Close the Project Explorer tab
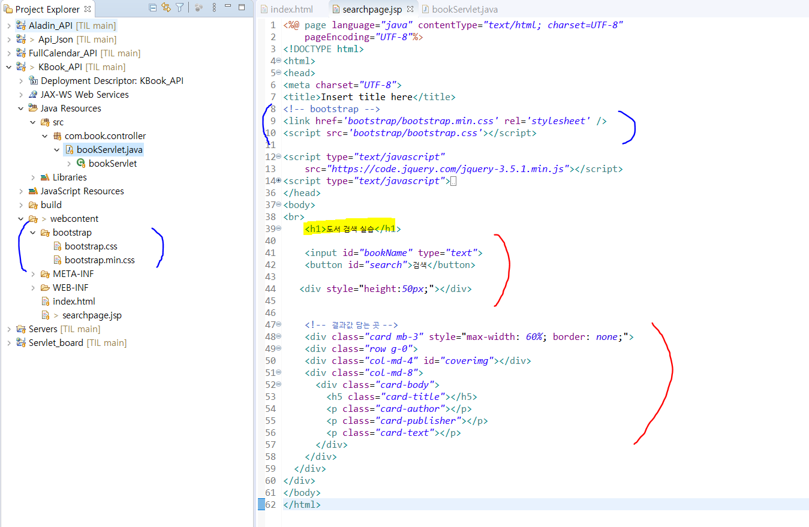Screen dimensions: 809x527 point(88,9)
